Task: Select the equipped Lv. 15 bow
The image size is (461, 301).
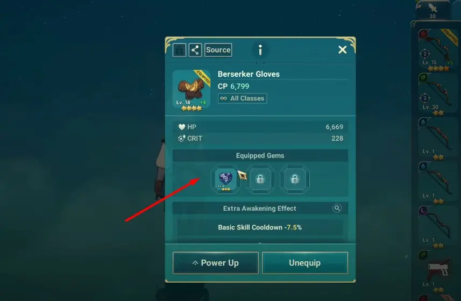Action: [437, 50]
